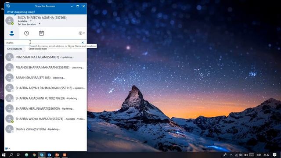Open network Wi-Fi tray icon
281x158 pixels.
point(236,155)
